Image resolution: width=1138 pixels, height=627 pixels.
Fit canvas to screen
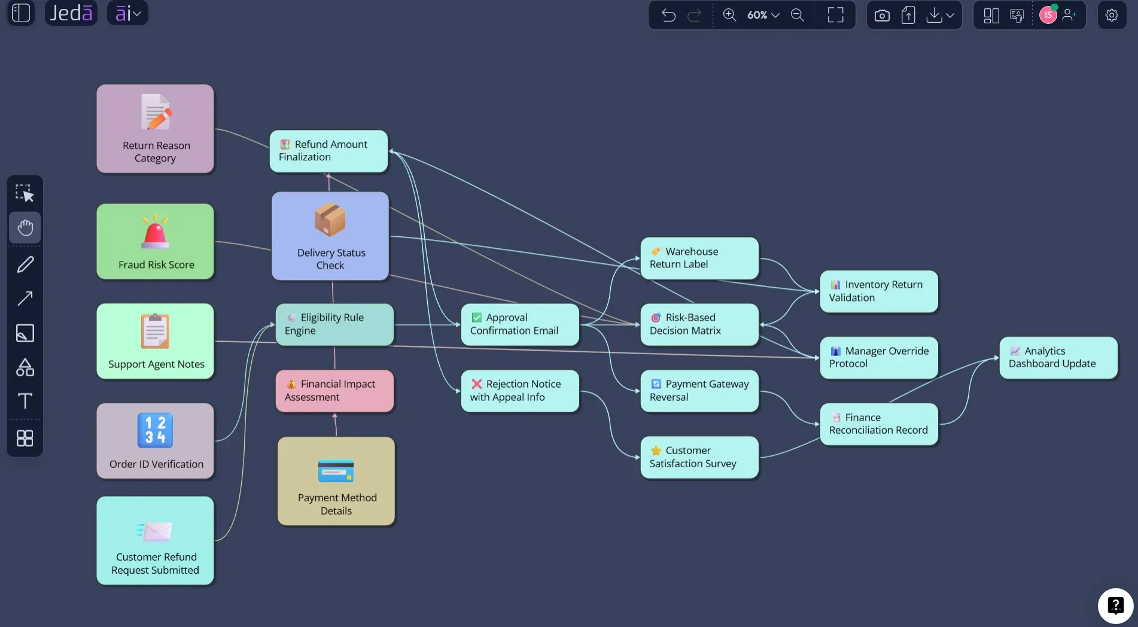(x=835, y=15)
